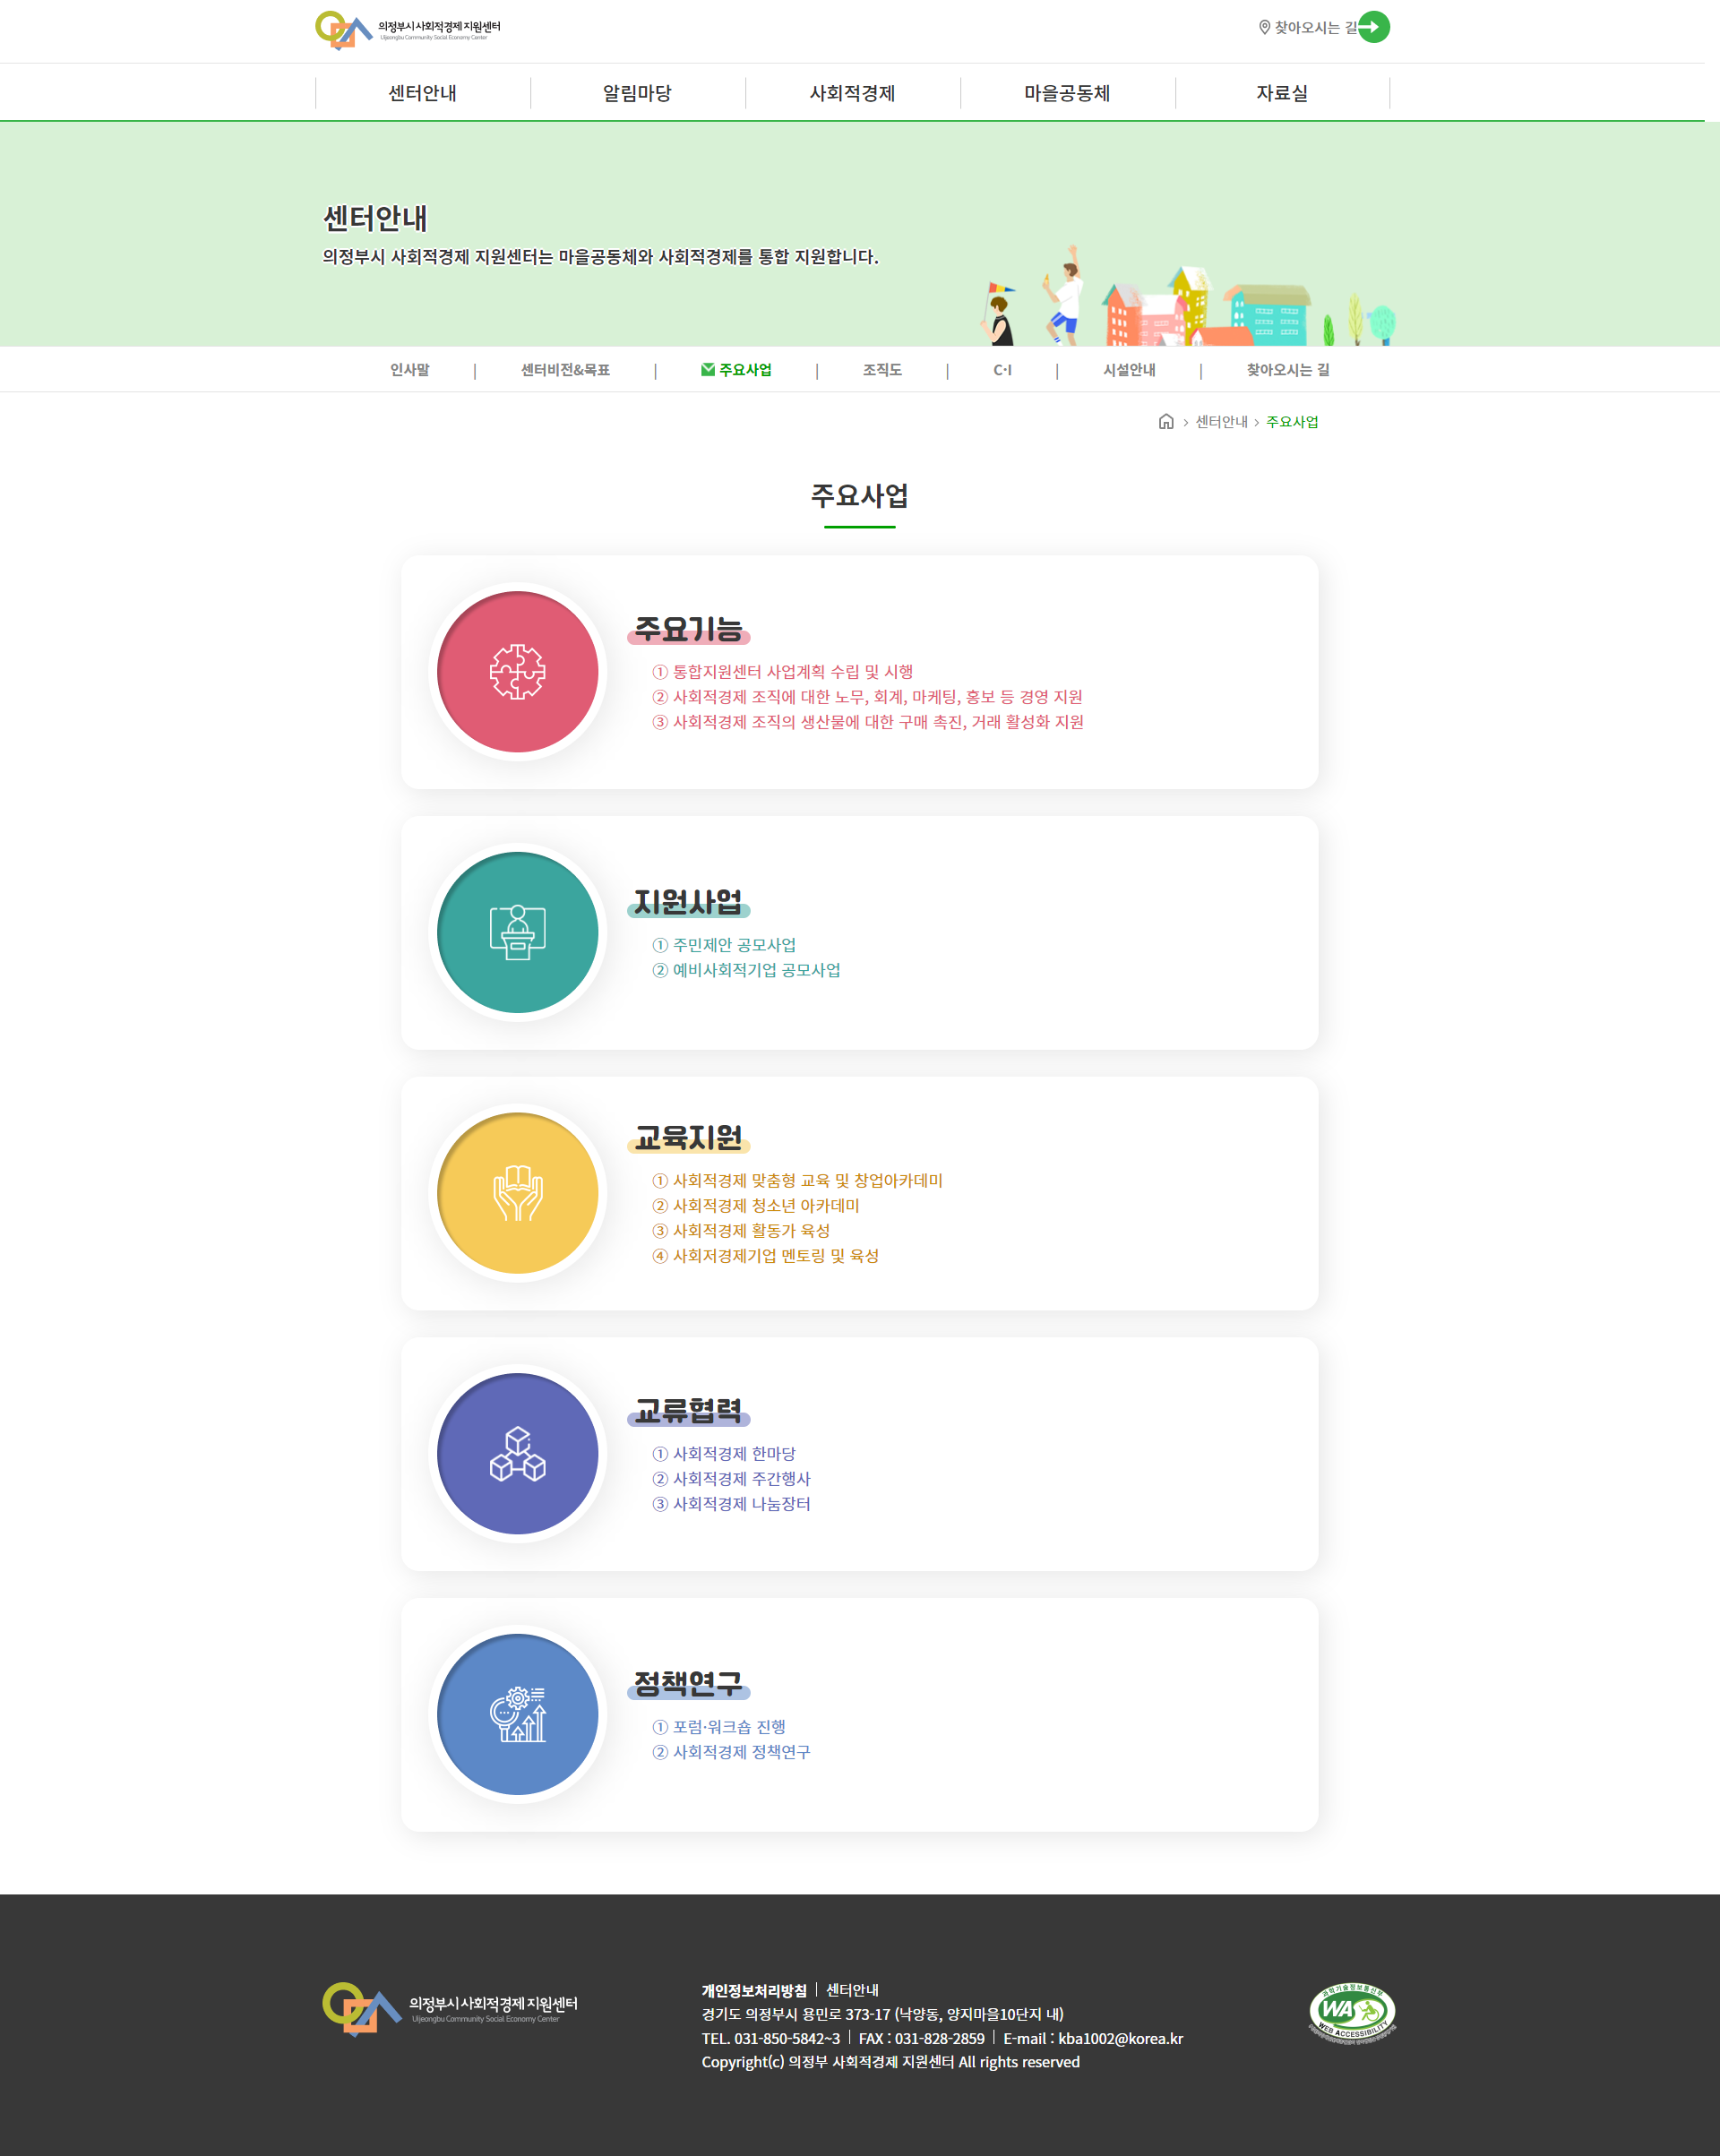Viewport: 1720px width, 2156px height.
Task: Select the 시설안내 sub-tab
Action: (1129, 370)
